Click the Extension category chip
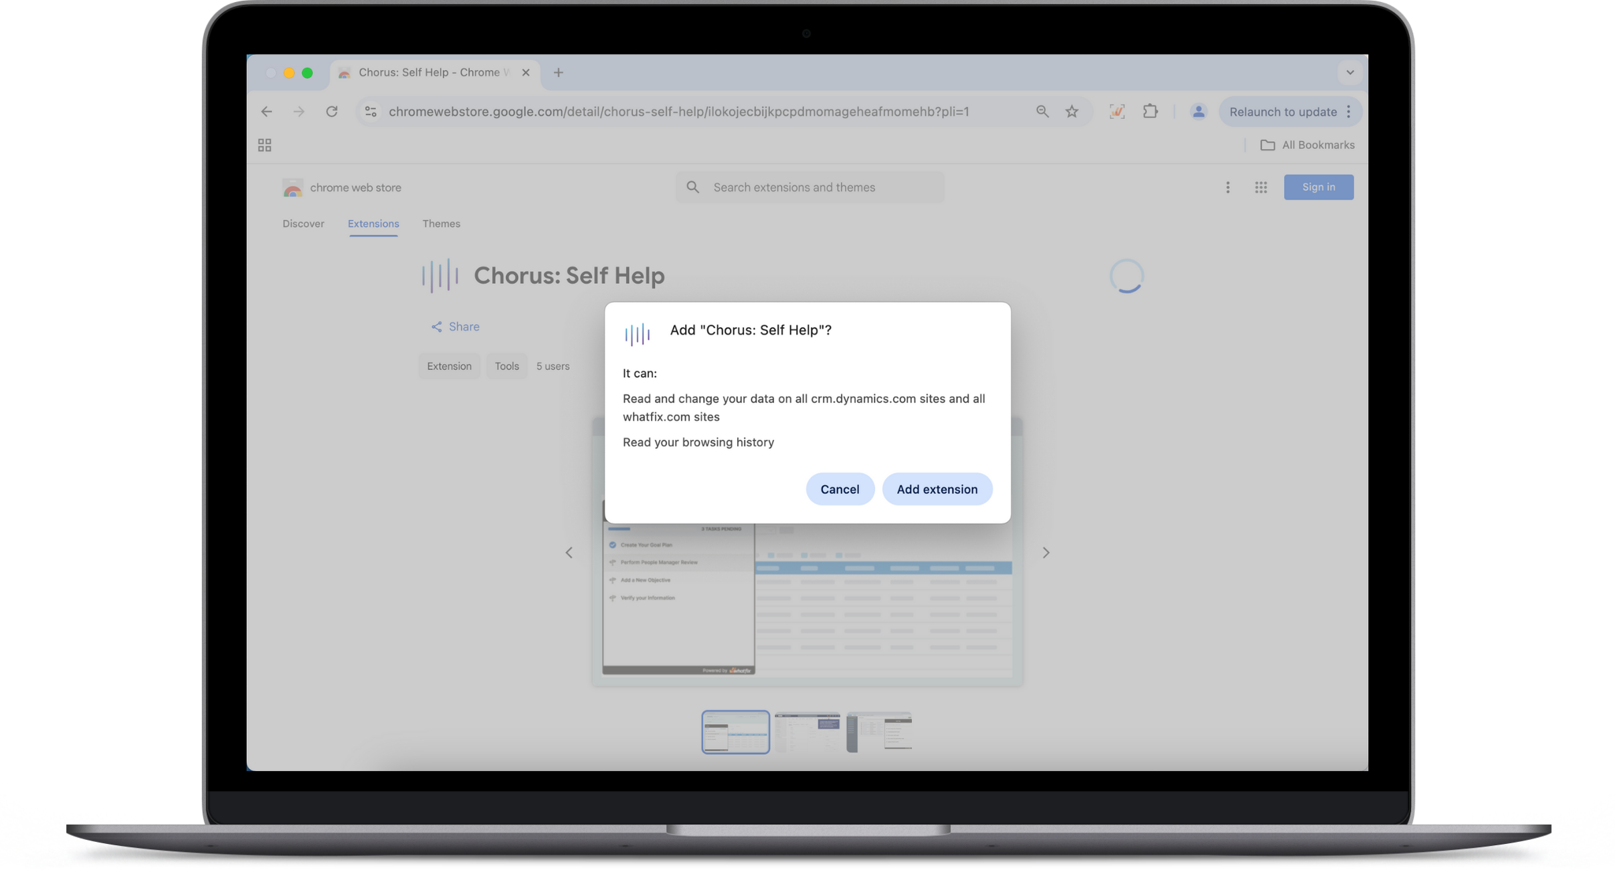1615x876 pixels. point(449,366)
